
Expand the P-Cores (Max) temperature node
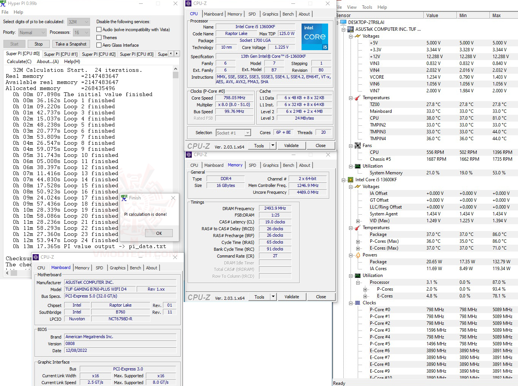358,241
